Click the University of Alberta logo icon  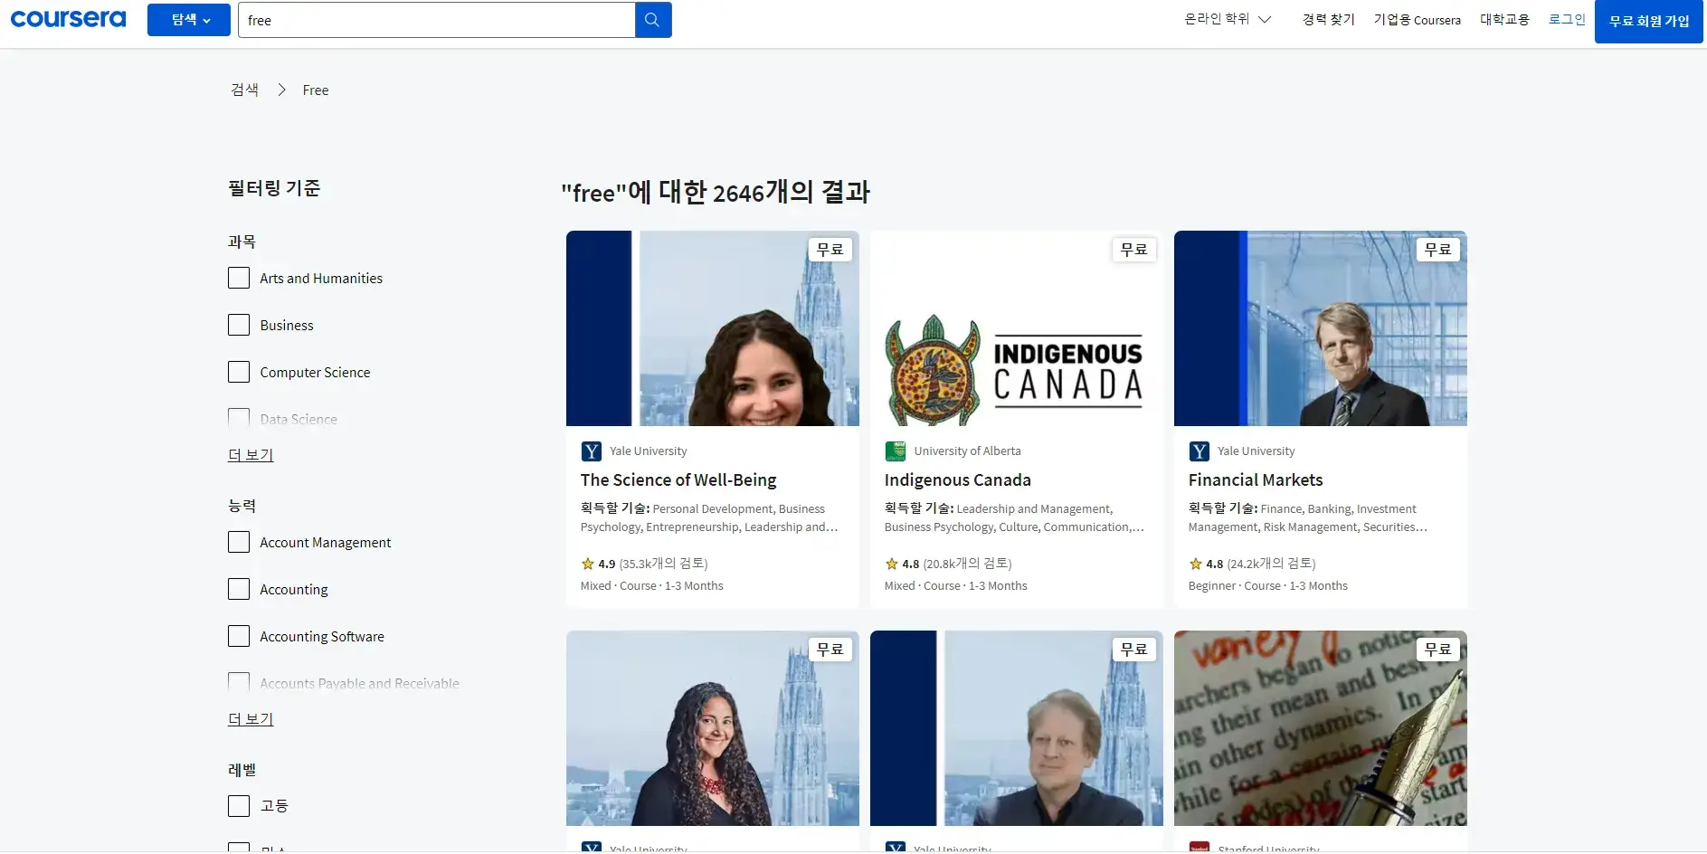coord(895,451)
